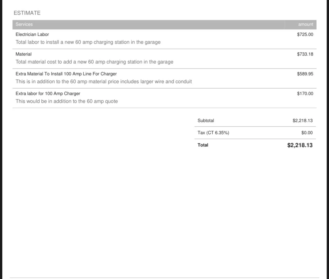
Task: Click the $725.00 labor amount
Action: coord(305,34)
